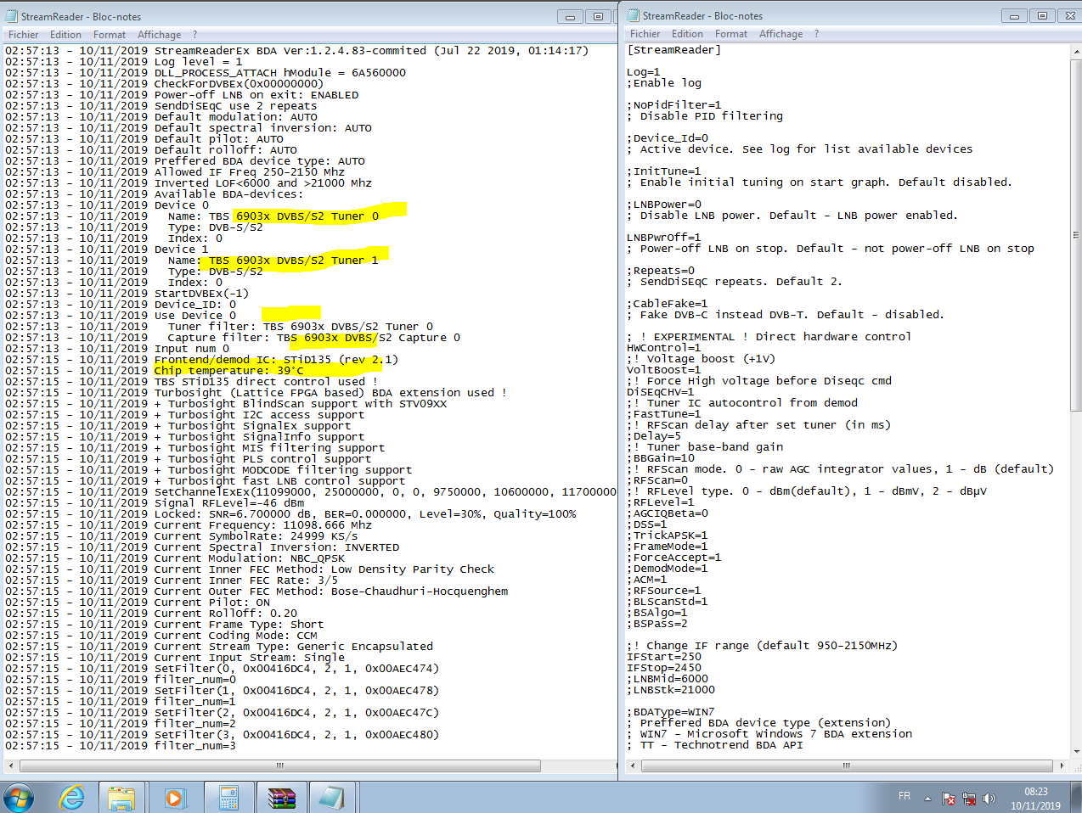The width and height of the screenshot is (1082, 813).
Task: Open WinRAR from the taskbar
Action: [x=281, y=799]
